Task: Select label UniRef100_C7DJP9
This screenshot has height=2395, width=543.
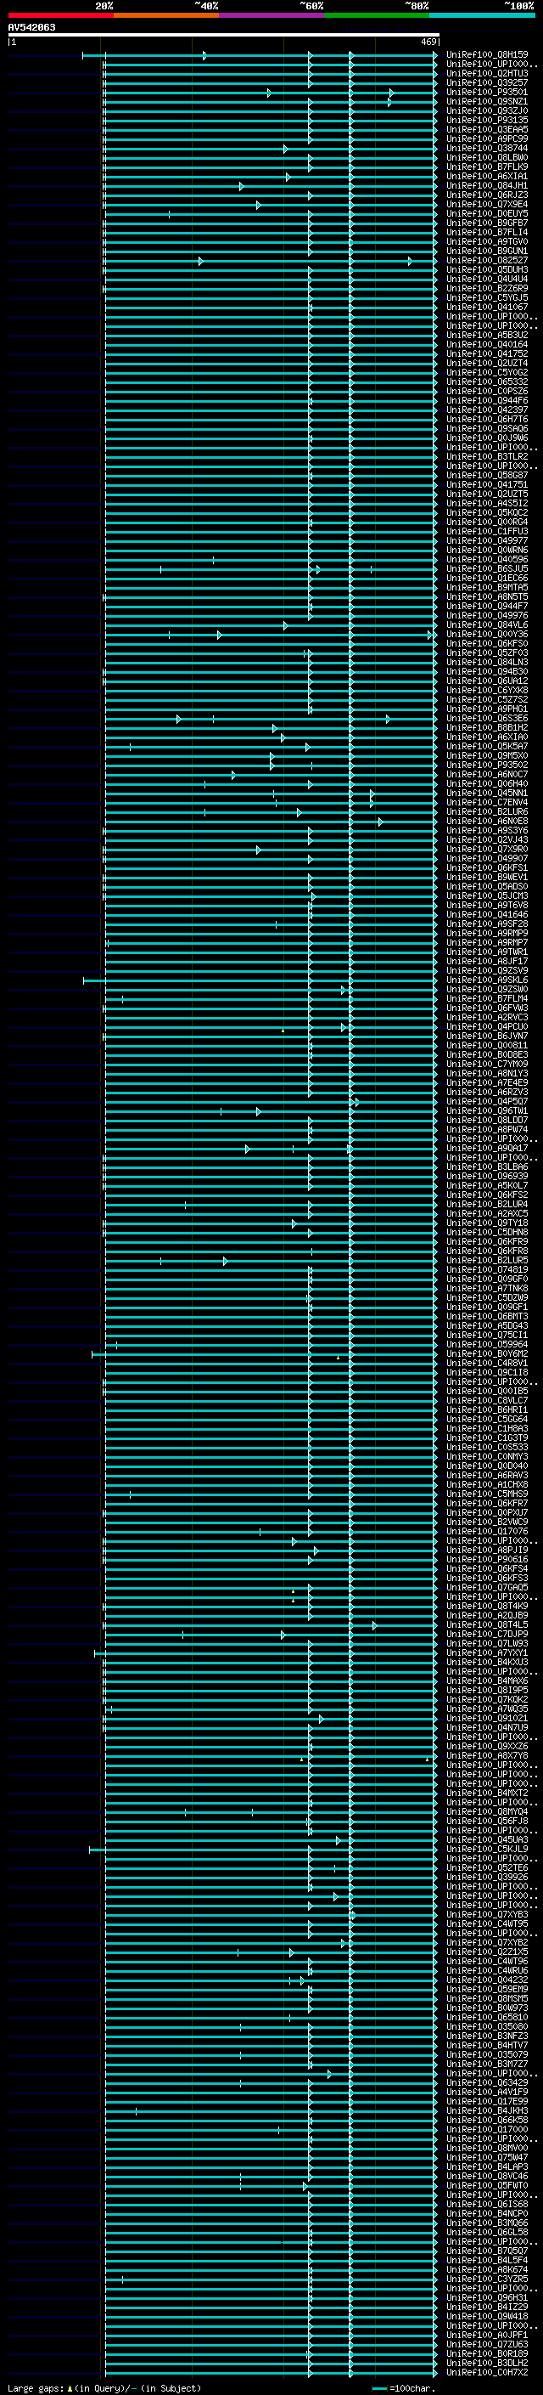Action: (487, 1634)
